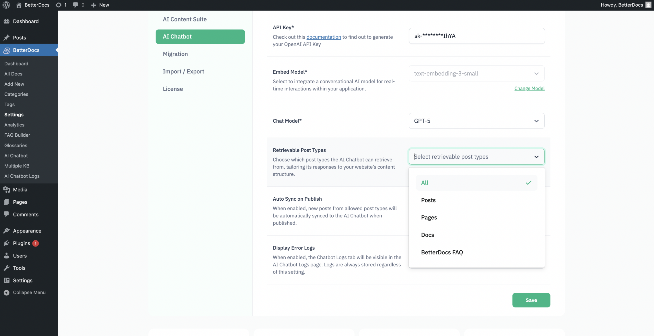This screenshot has width=654, height=336.
Task: Open AI Chatbot sidebar submenu item
Action: pos(16,156)
